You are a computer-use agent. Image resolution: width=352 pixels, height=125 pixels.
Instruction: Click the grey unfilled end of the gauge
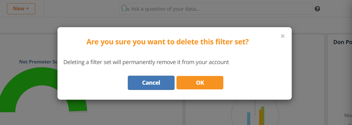(x=78, y=111)
